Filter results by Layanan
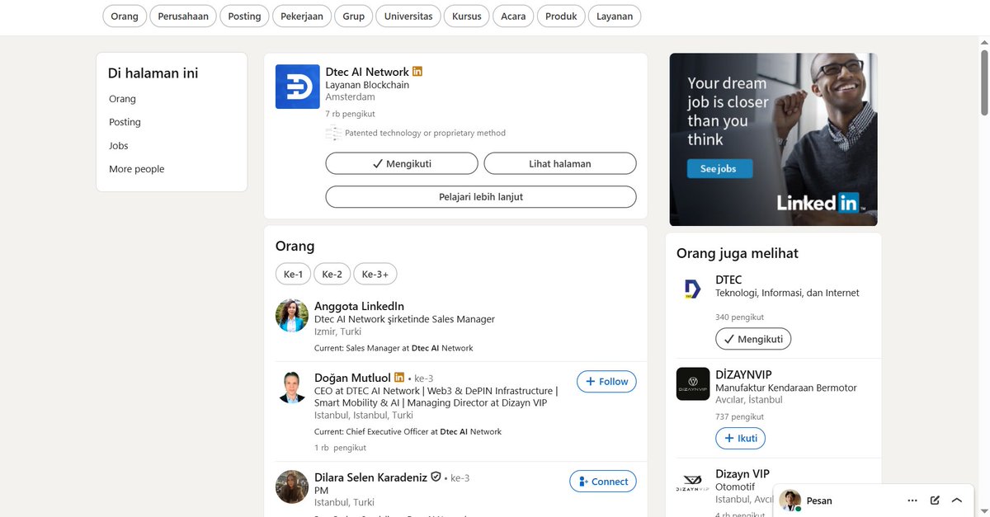Viewport: 990px width, 517px height. coord(615,16)
